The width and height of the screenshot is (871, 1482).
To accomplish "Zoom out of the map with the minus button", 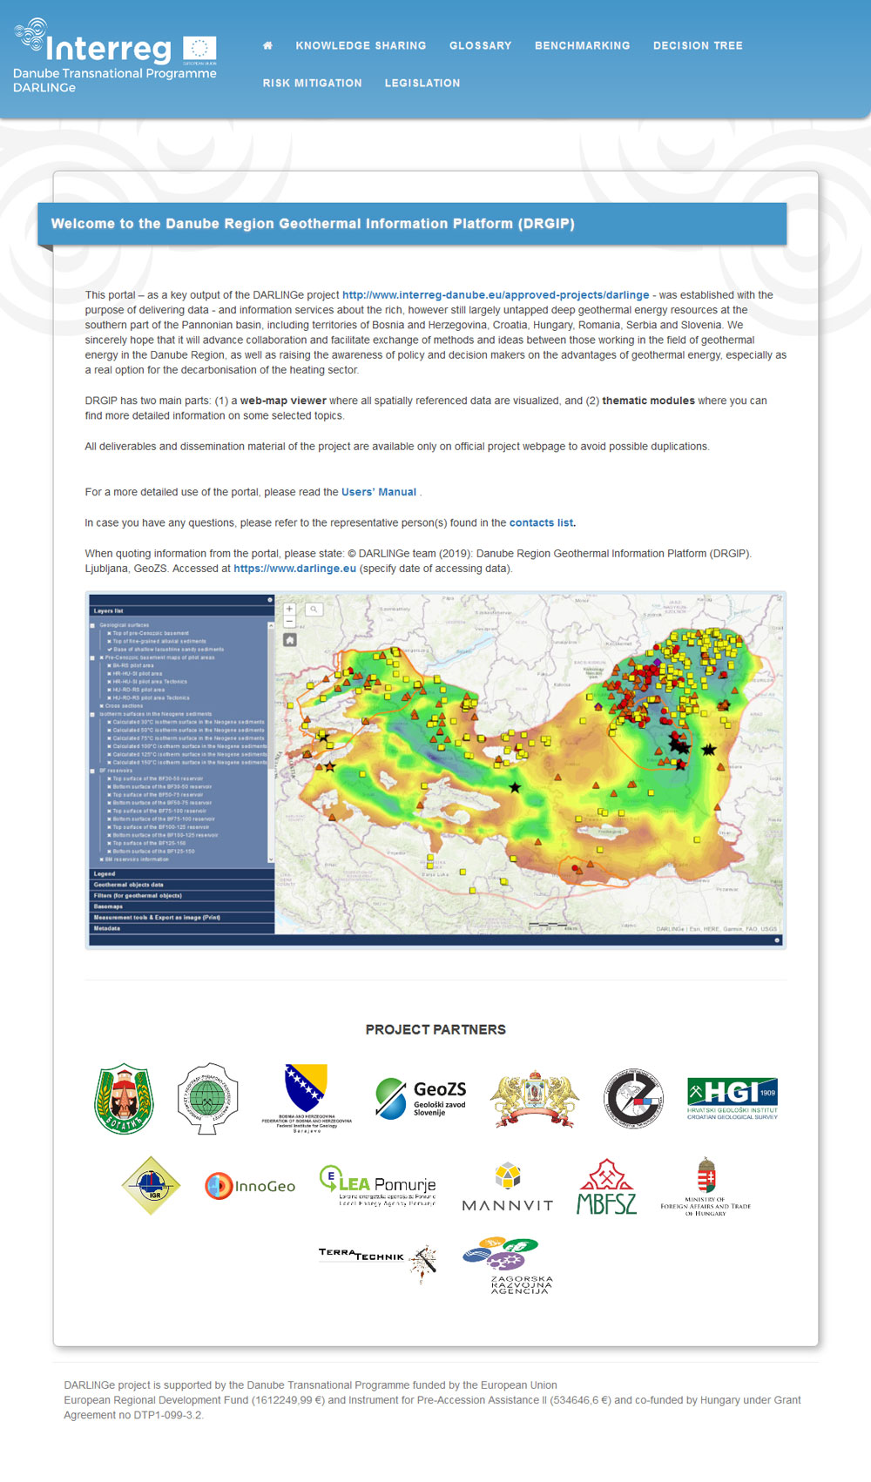I will tap(290, 622).
